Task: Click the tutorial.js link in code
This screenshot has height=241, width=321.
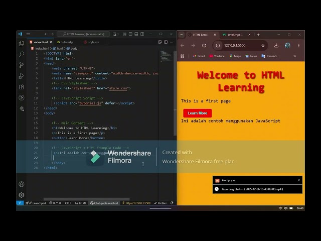Action: [x=90, y=103]
